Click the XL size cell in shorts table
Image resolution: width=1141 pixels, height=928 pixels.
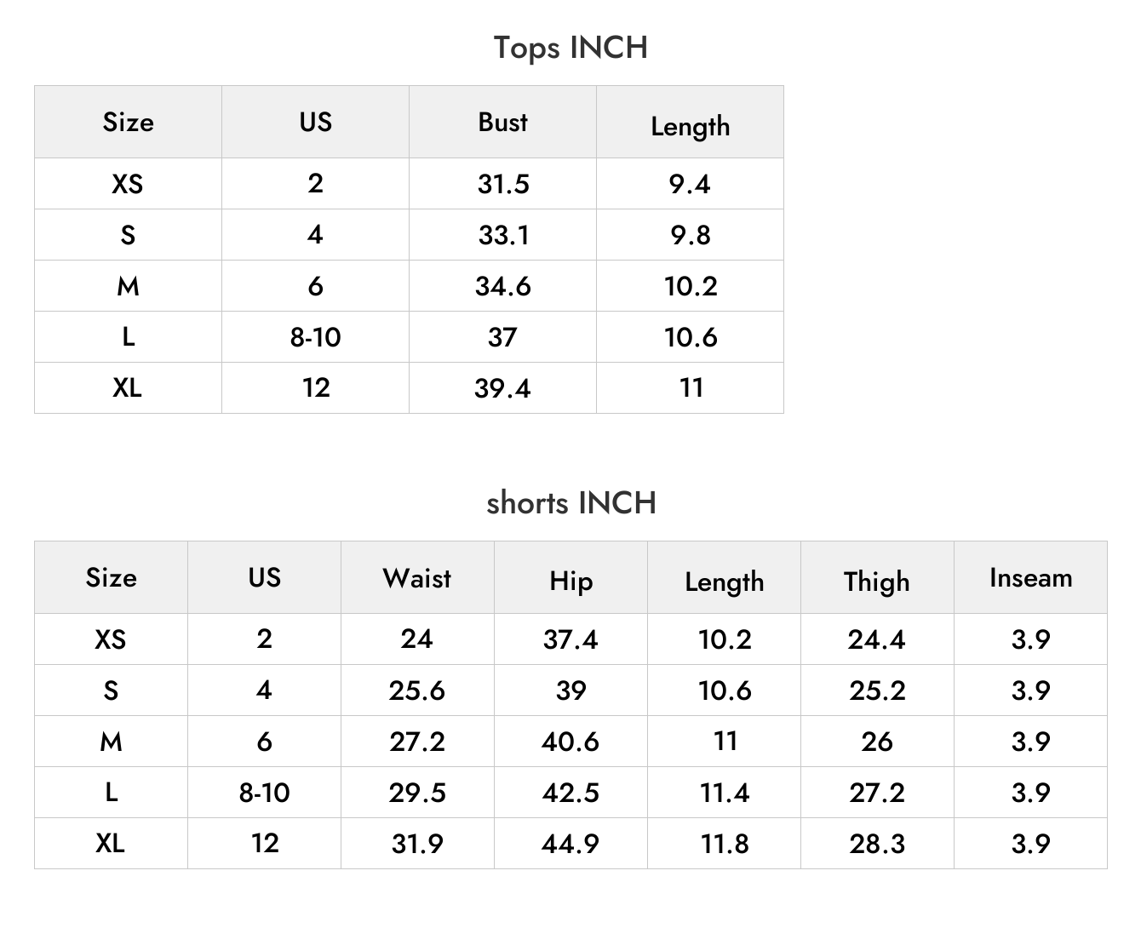[x=111, y=843]
